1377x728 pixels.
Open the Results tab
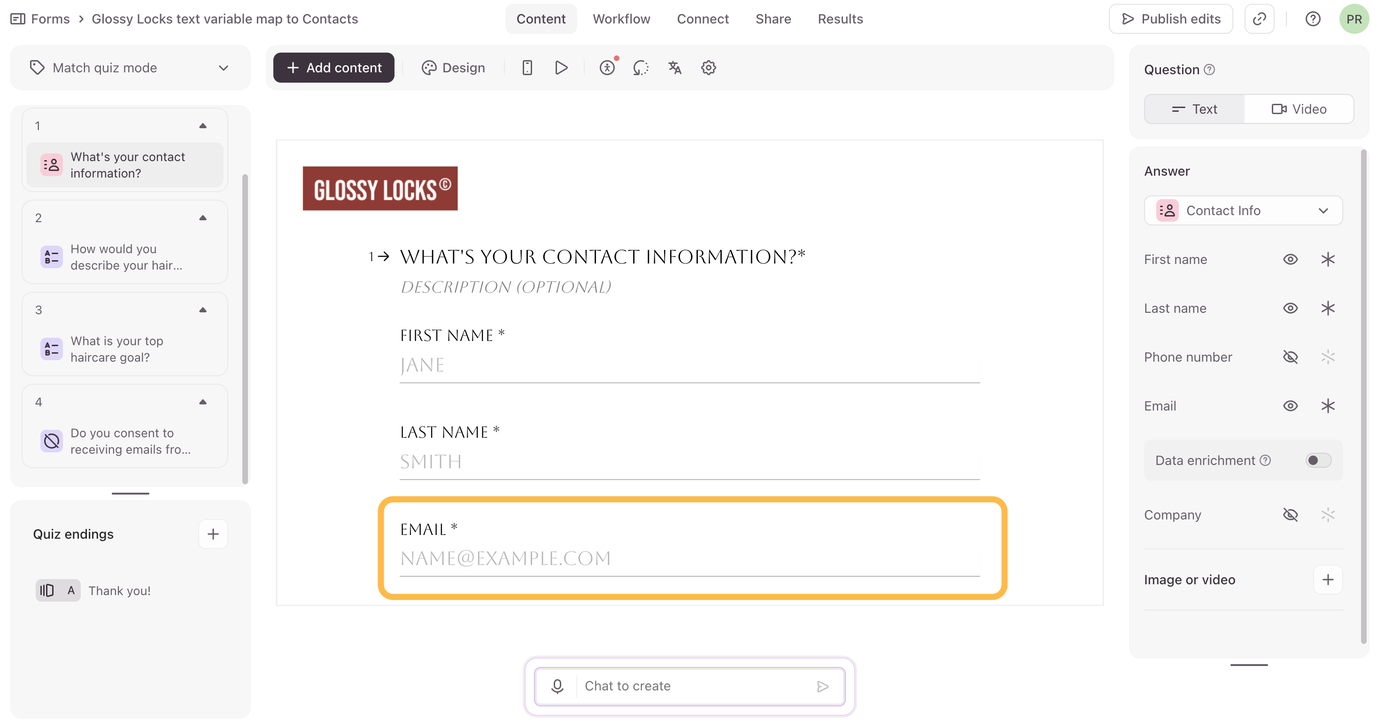pyautogui.click(x=840, y=19)
